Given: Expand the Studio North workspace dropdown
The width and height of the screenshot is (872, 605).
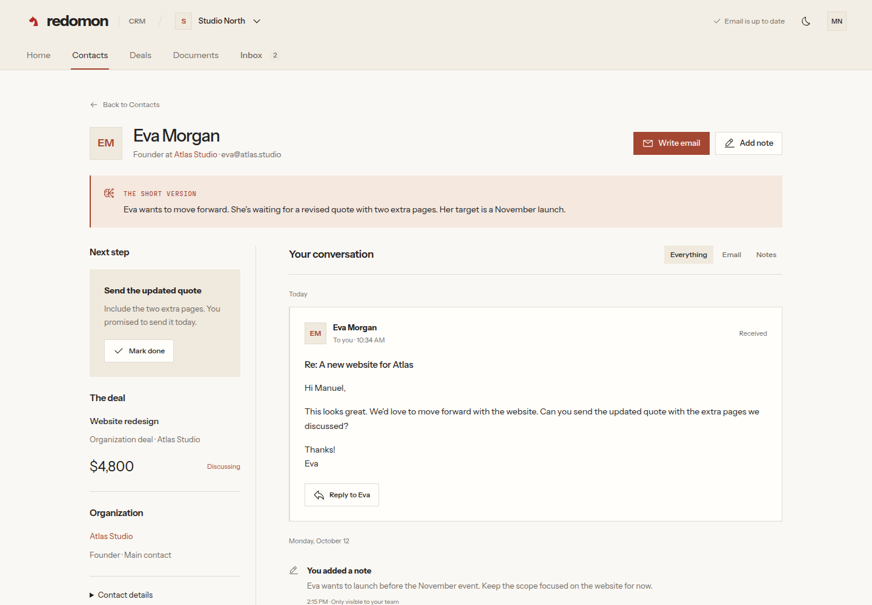Looking at the screenshot, I should click(257, 21).
